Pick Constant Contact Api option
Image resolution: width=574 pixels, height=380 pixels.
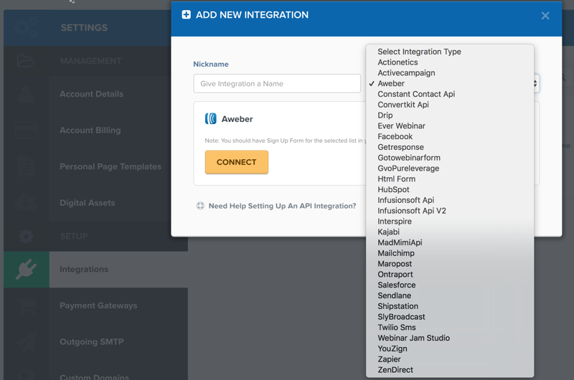(x=450, y=94)
